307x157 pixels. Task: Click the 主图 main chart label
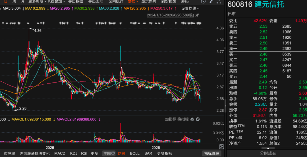pyautogui.click(x=107, y=154)
